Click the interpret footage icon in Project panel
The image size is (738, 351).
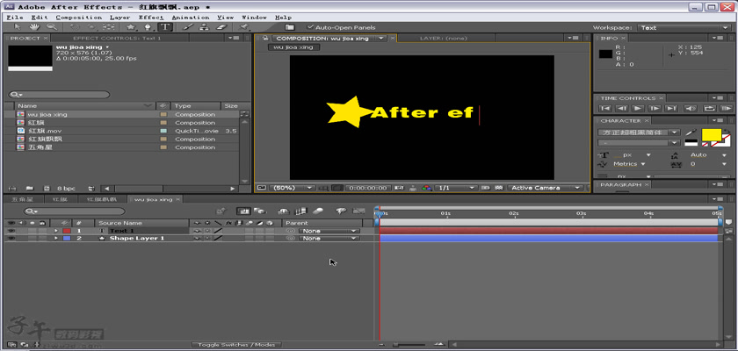click(x=12, y=189)
